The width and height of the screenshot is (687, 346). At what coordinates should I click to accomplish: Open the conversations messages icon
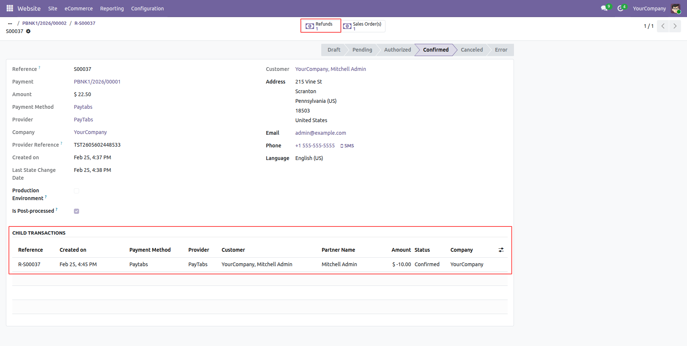(604, 8)
